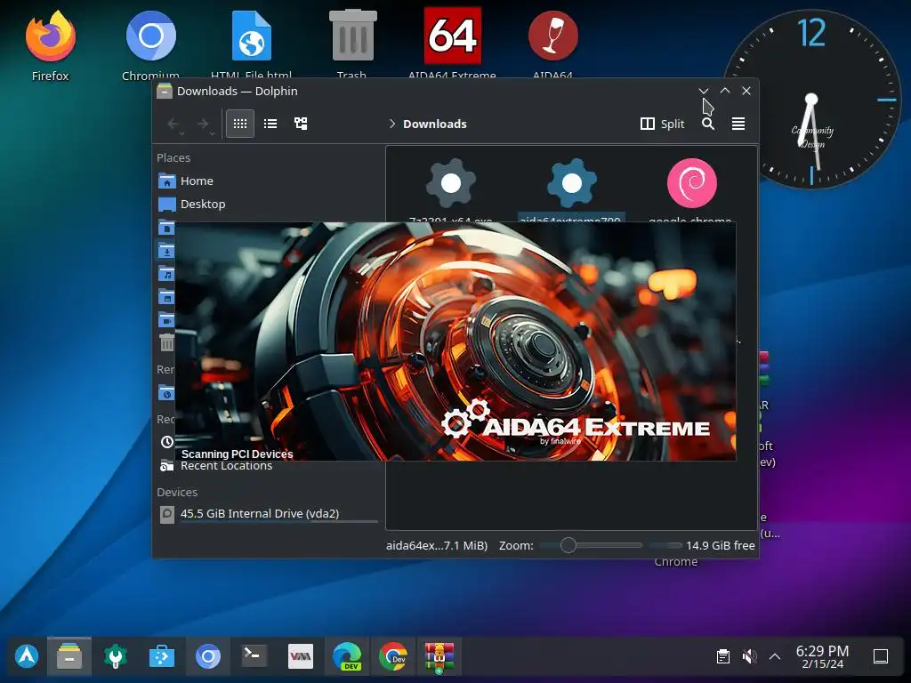This screenshot has width=911, height=683.
Task: Enable Split view in Dolphin
Action: [662, 124]
